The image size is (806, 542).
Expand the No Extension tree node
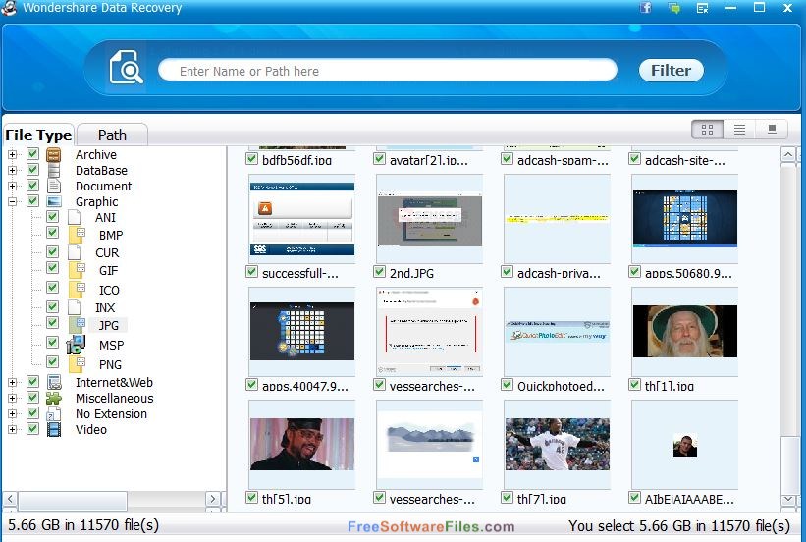point(13,413)
